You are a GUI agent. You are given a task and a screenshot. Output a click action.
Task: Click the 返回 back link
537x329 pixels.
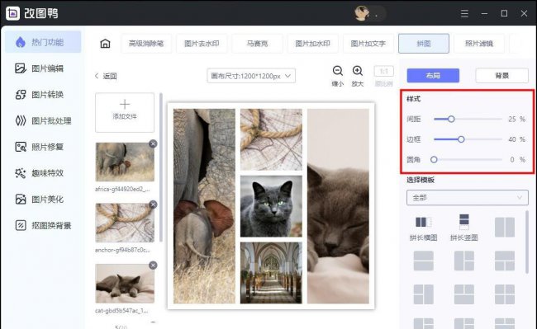[x=106, y=76]
